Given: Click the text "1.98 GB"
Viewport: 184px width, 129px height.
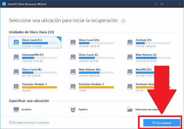Looking at the screenshot, I should (82, 91).
